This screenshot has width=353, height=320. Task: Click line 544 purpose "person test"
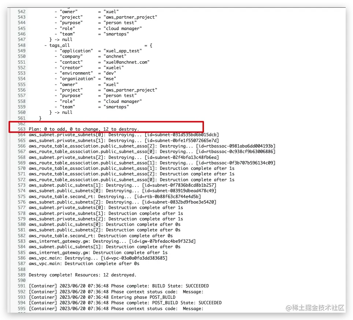96,23
